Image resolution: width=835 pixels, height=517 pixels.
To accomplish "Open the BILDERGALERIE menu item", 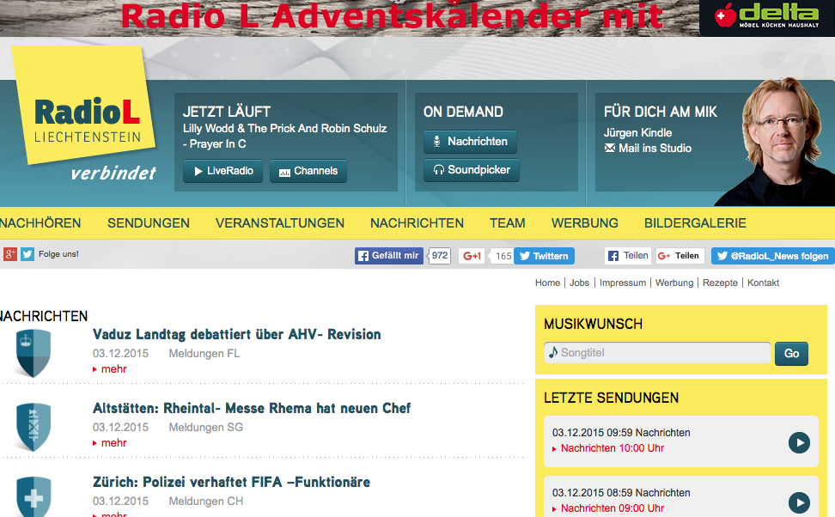I will click(x=695, y=223).
